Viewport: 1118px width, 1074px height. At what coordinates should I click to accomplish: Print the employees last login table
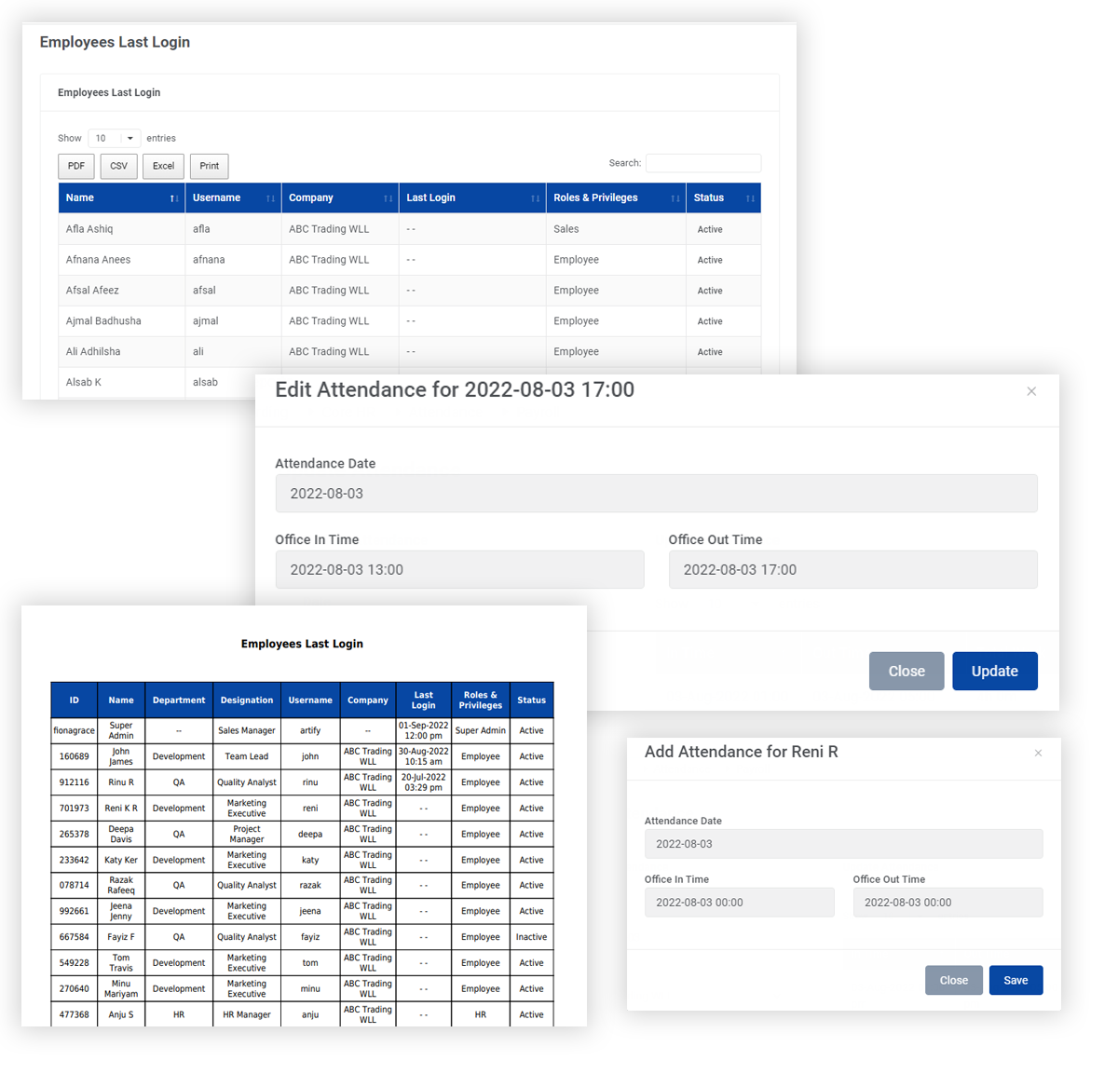pyautogui.click(x=210, y=166)
